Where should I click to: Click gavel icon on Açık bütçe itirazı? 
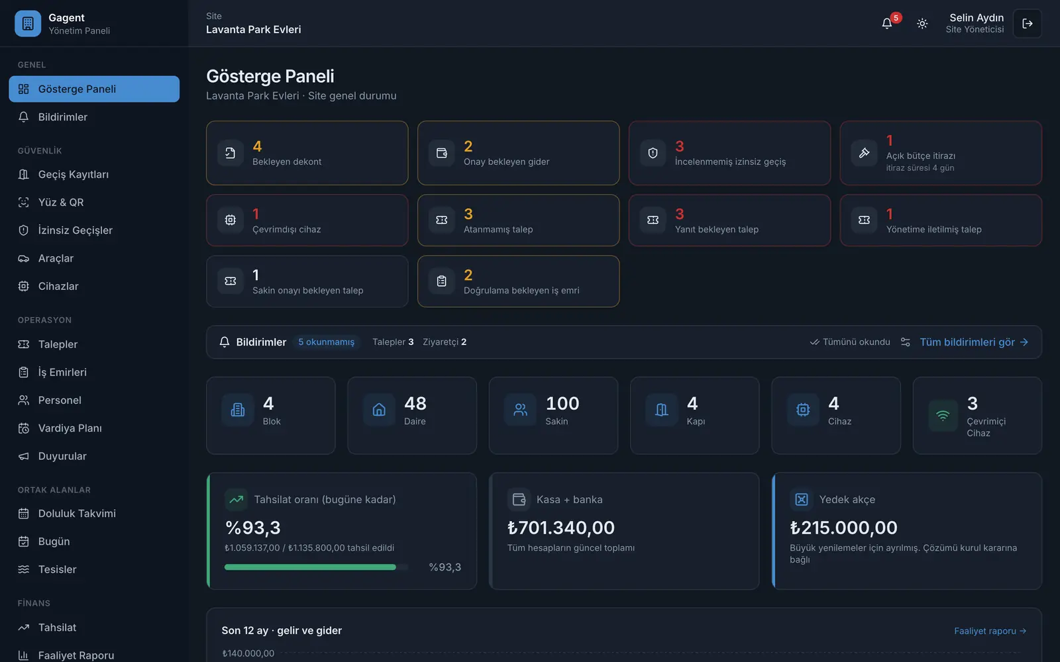point(865,153)
